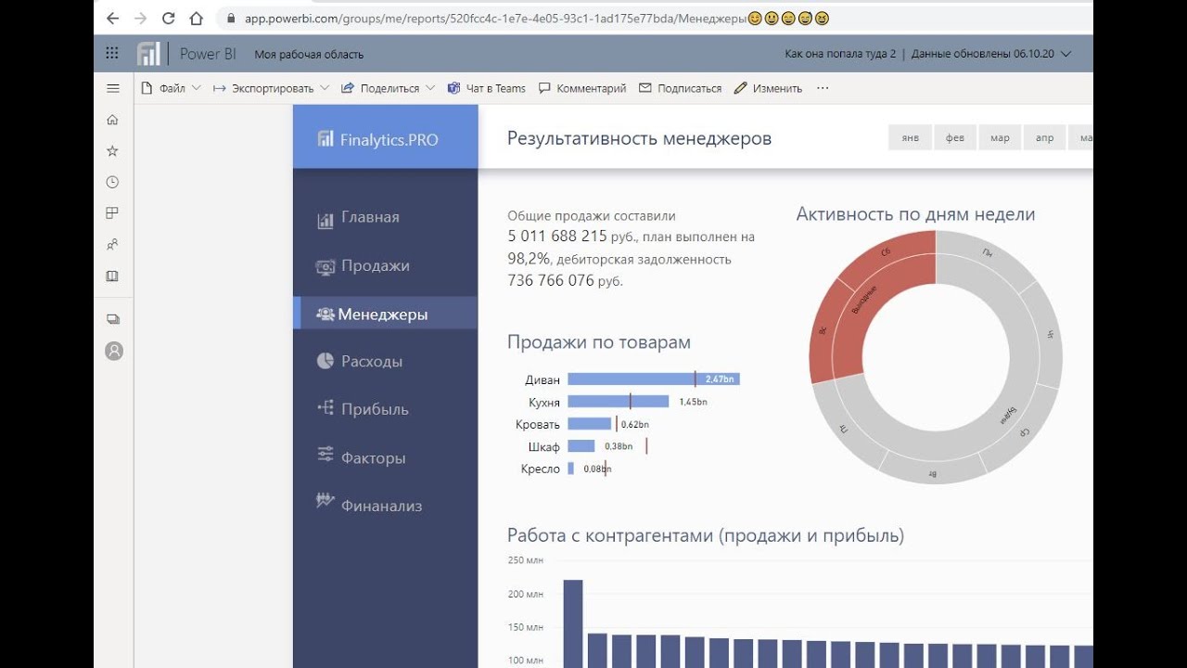
Task: Open Recent clock icon in sidebar
Action: [x=113, y=182]
